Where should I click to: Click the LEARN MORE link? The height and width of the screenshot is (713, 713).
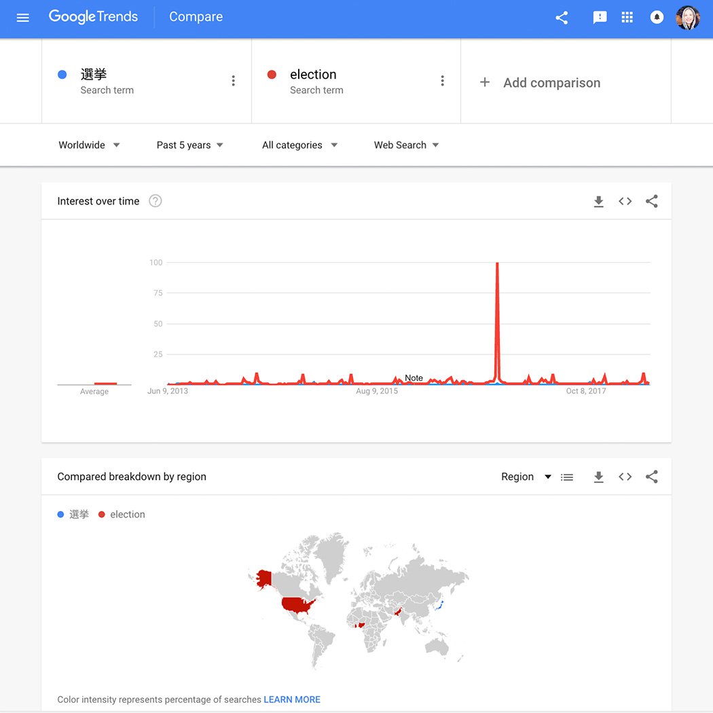point(292,699)
